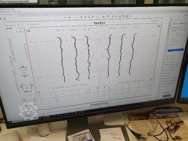This screenshot has height=141, width=188.
Task: Activate the Hand pan tool
Action: click(85, 17)
